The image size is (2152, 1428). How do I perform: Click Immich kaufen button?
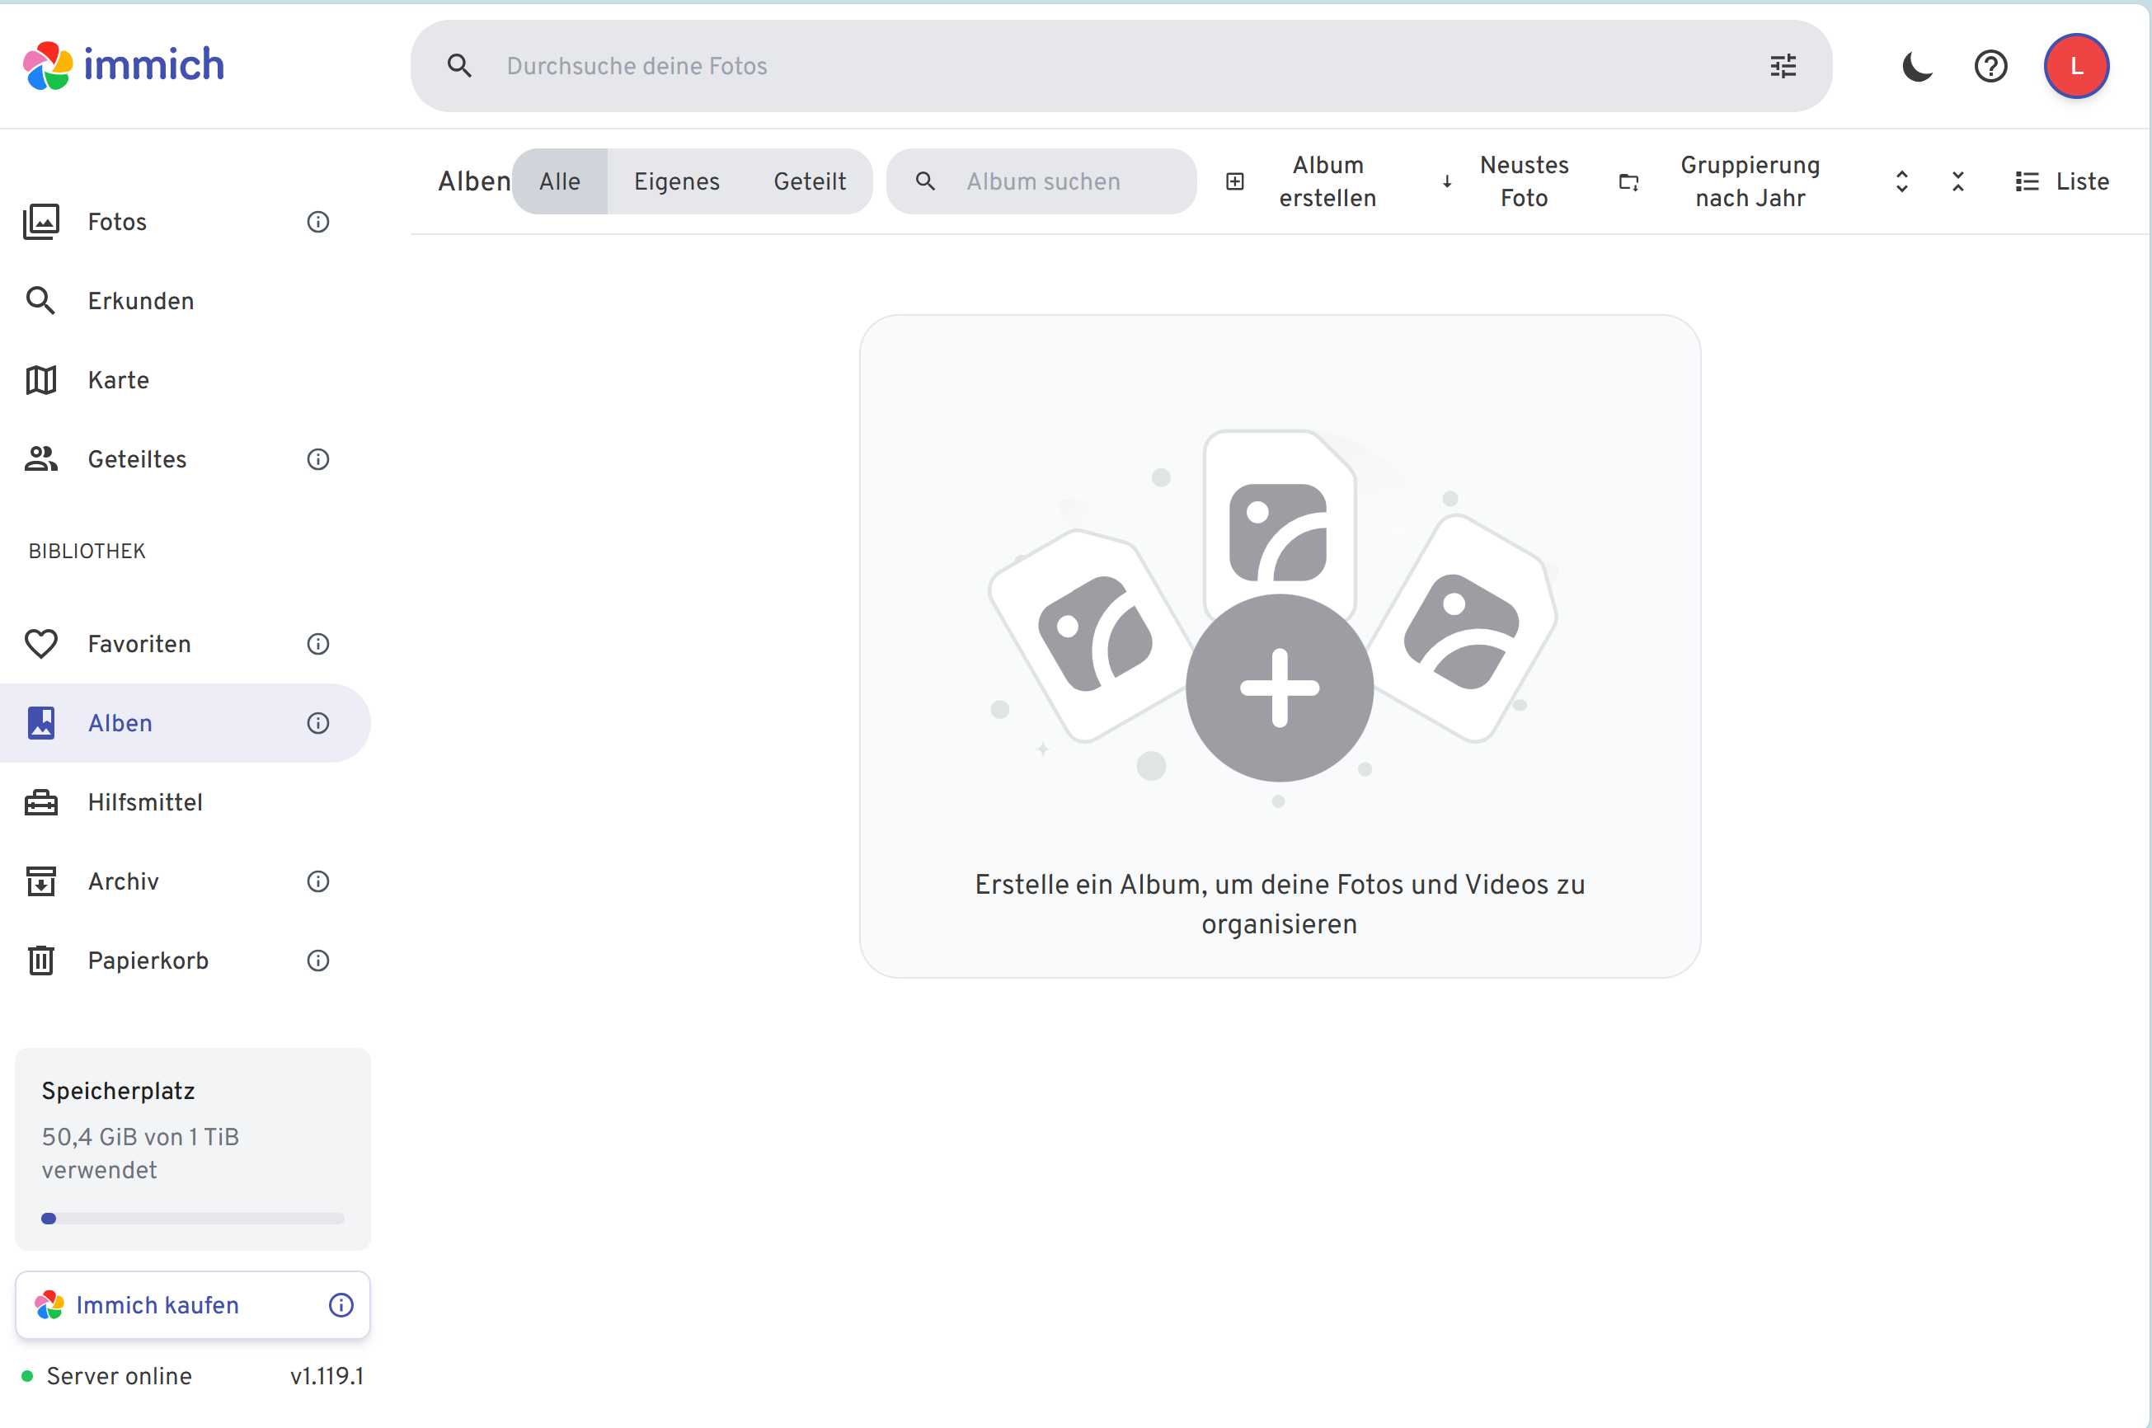[192, 1305]
